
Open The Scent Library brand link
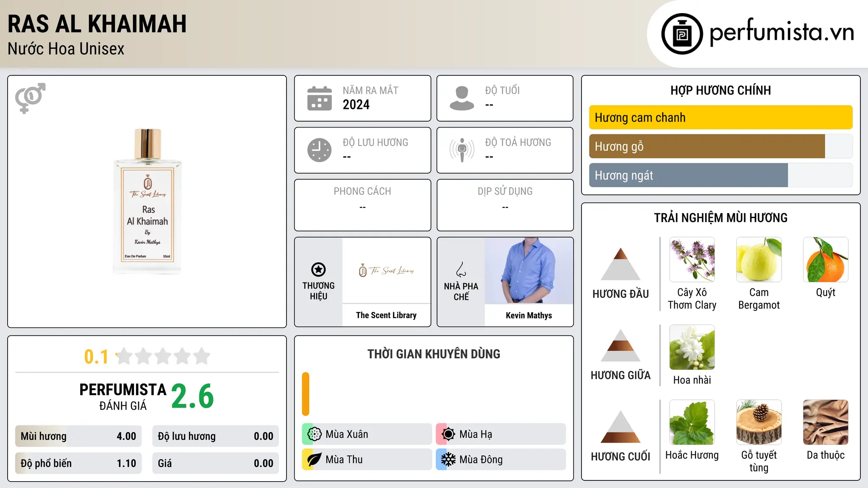tap(387, 315)
